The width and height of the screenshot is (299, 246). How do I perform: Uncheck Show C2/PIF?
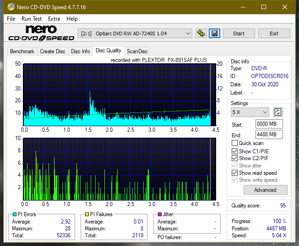234,158
